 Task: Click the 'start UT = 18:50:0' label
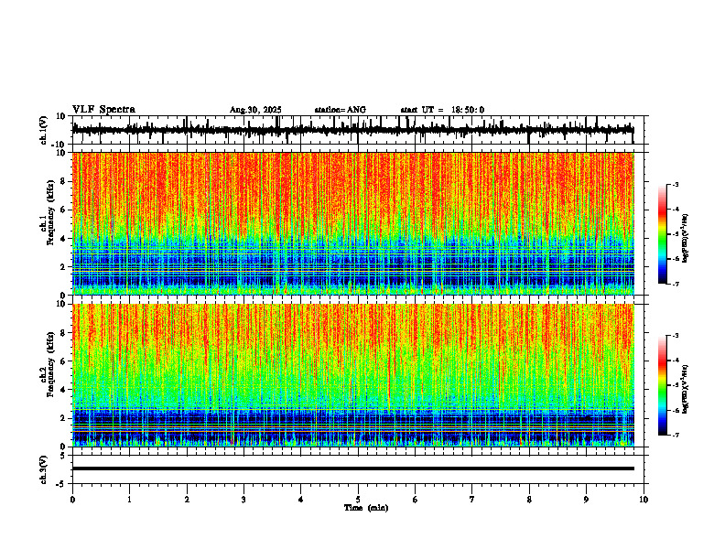(x=442, y=110)
